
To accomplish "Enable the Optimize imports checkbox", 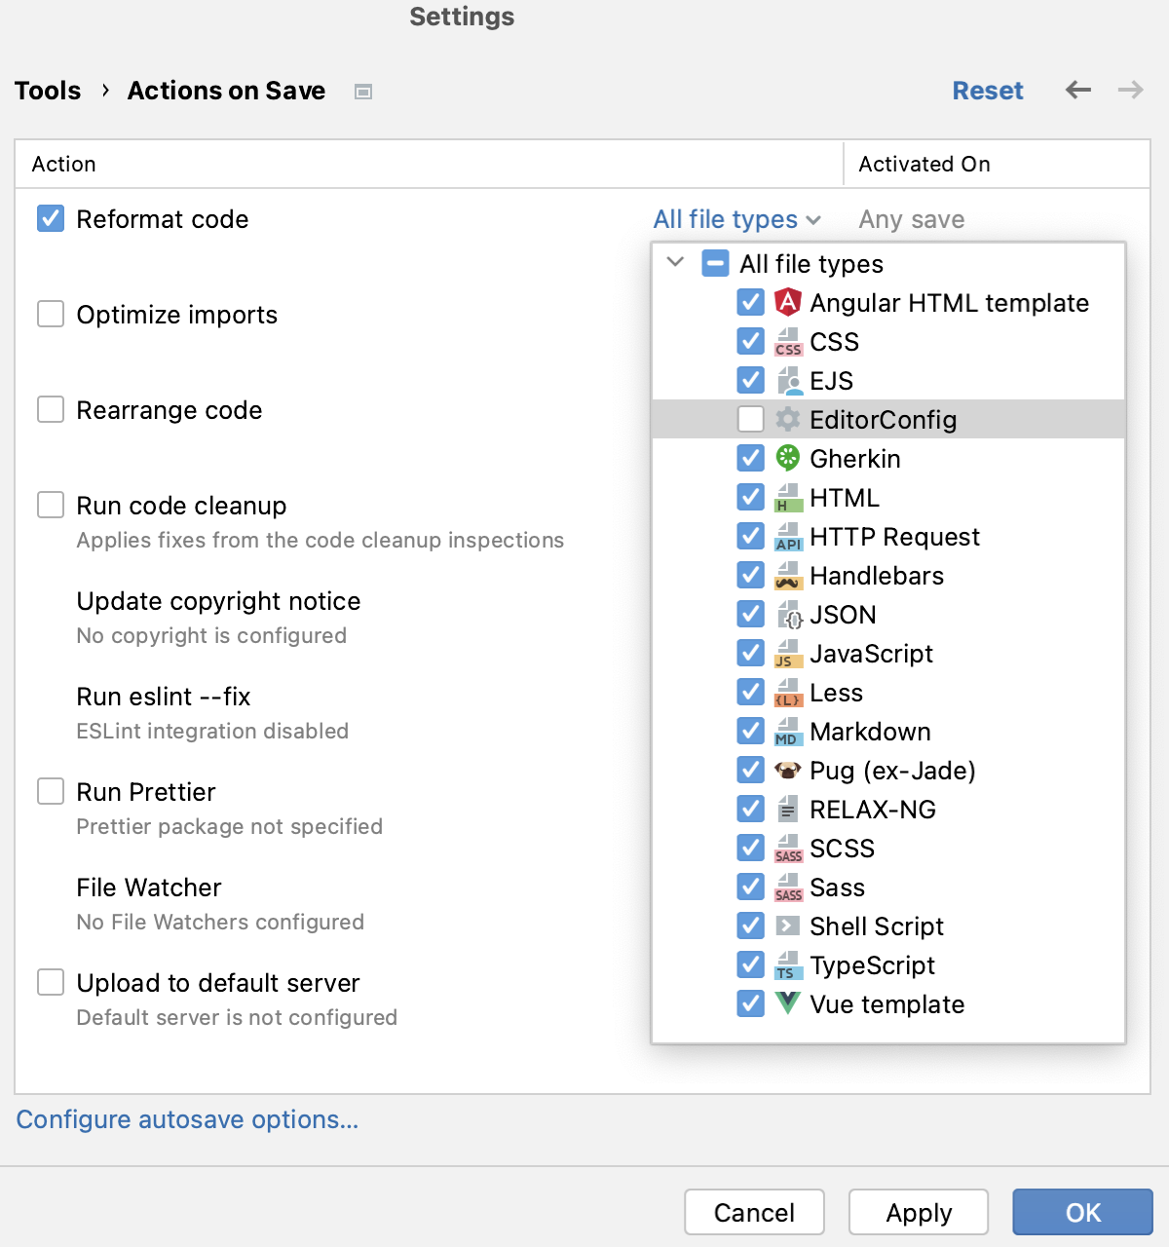I will [x=50, y=314].
